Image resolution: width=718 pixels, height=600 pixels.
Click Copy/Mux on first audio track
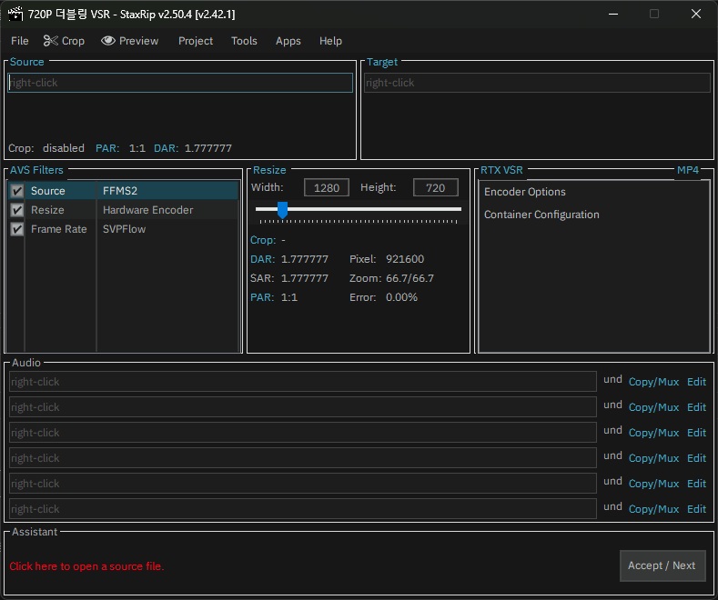[x=653, y=382]
